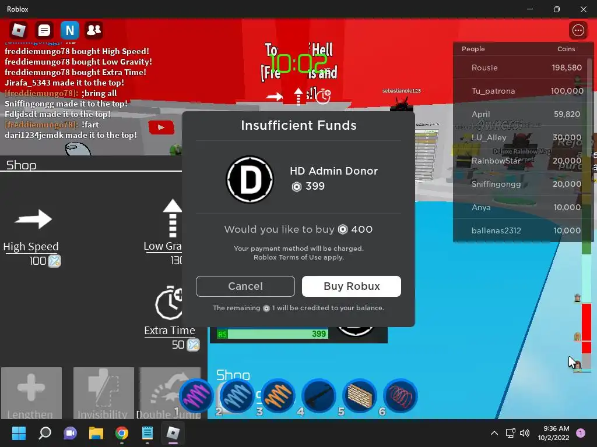Equip the black rod item in slot 4
The image size is (597, 447).
[x=319, y=396]
